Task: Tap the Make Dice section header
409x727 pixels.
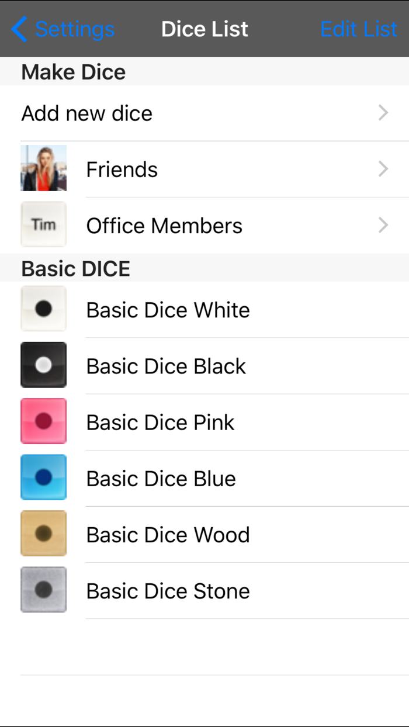Action: [73, 71]
